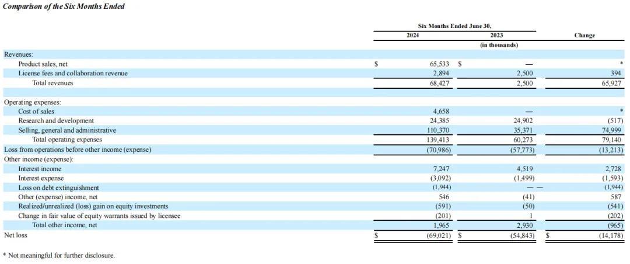Click the 'Cost of sales' row label

click(x=36, y=111)
